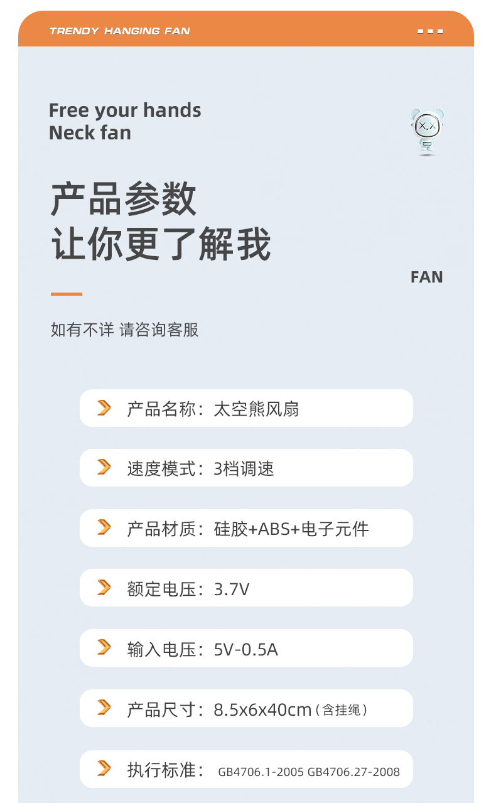Click the arrow icon beside 产品名称
The image size is (496, 803).
pos(104,408)
